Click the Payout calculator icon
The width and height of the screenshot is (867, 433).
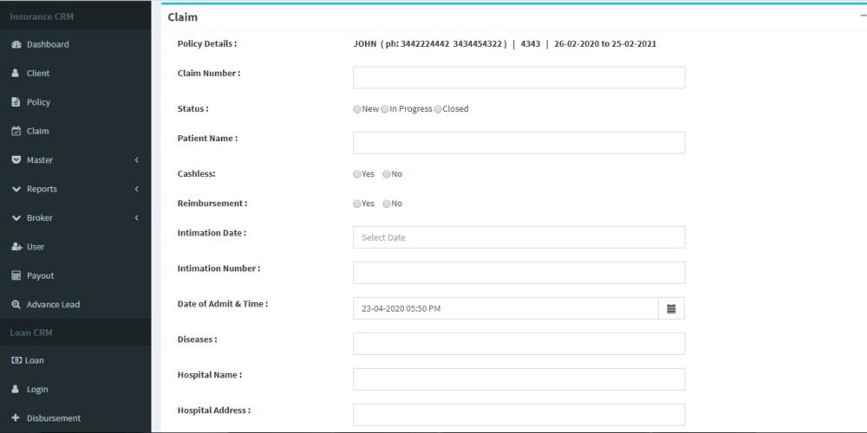click(x=16, y=275)
